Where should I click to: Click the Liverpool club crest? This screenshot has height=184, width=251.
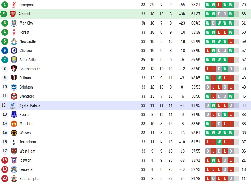tap(14, 5)
